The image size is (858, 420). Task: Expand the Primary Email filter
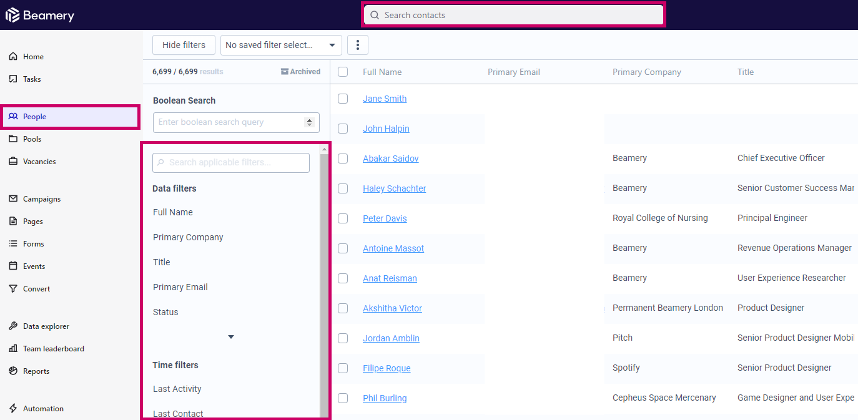click(x=180, y=287)
